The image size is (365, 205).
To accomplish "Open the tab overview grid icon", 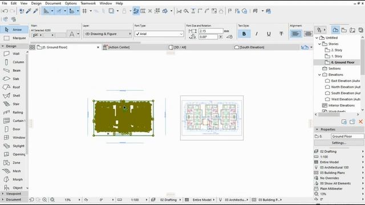I will (32, 47).
